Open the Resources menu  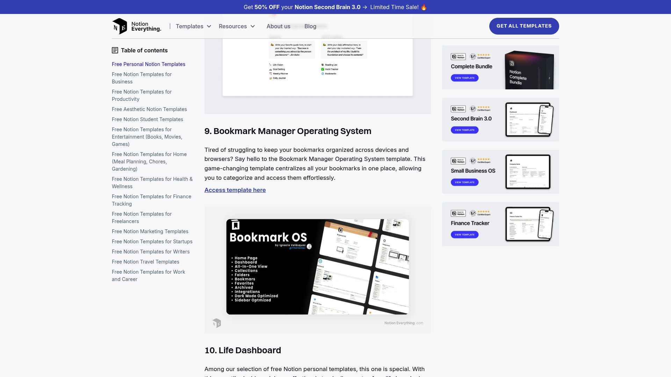(233, 26)
